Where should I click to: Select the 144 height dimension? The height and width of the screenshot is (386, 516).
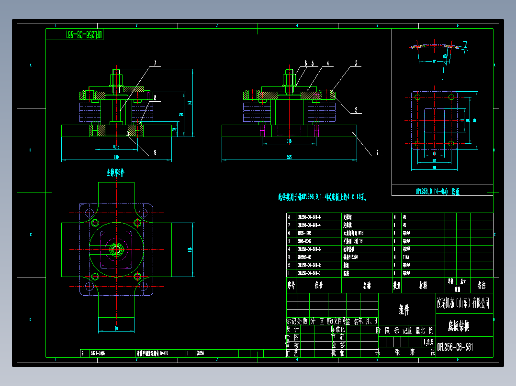click(x=190, y=103)
